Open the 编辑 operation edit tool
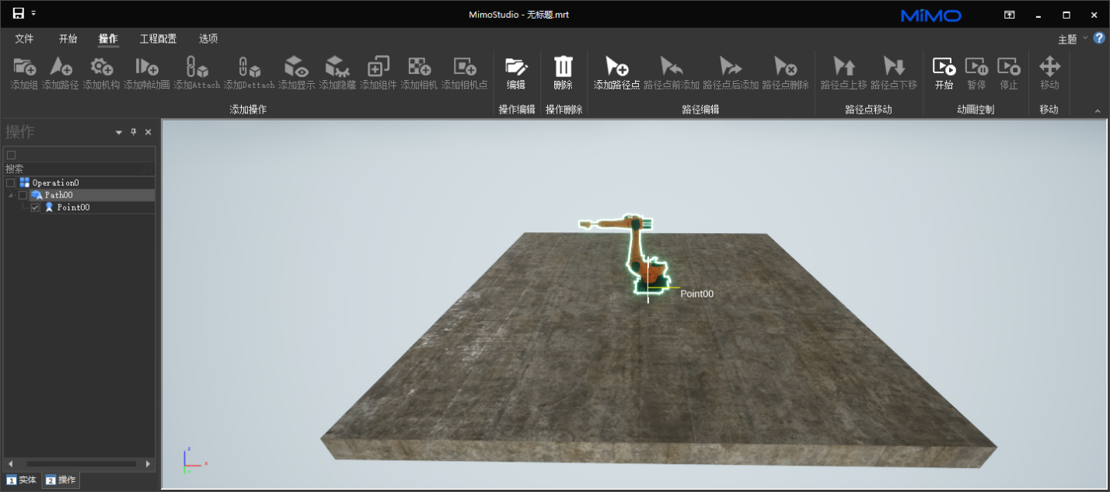Viewport: 1110px width, 492px height. (x=515, y=67)
